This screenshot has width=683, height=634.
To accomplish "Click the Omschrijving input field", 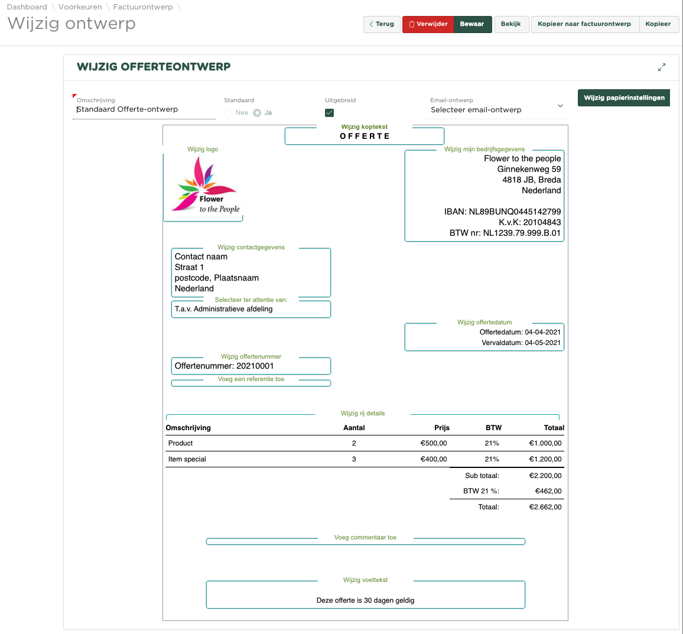I will pos(144,110).
